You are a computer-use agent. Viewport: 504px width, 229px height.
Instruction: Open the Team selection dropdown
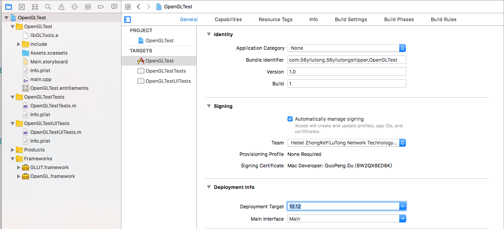click(346, 143)
